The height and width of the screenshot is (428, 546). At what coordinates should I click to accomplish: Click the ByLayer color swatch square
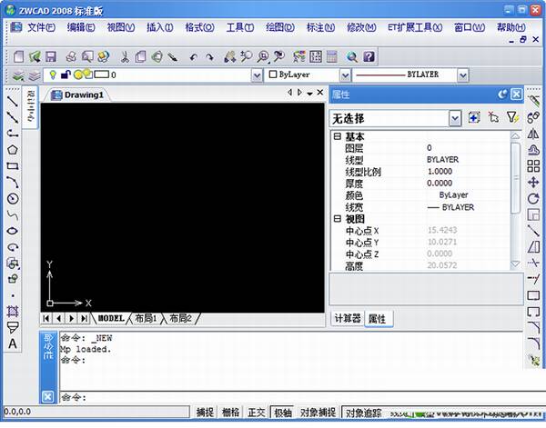click(273, 75)
